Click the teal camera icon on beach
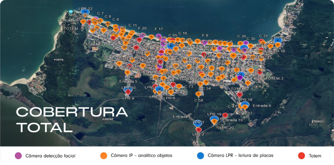Viewport: 334px width, 165px height. tap(71, 12)
